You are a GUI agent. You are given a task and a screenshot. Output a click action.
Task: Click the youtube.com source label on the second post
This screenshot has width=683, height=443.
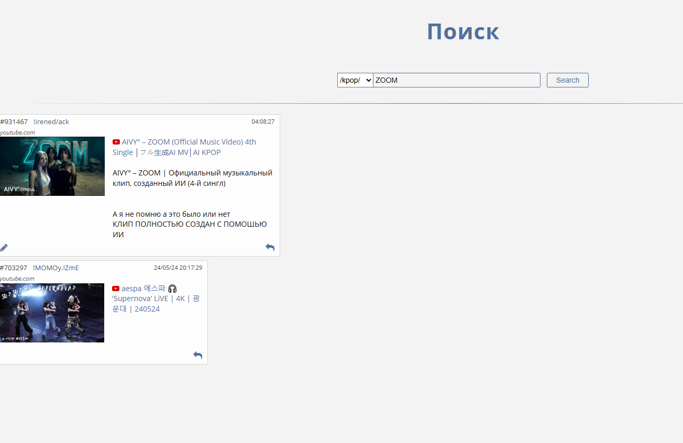click(17, 279)
